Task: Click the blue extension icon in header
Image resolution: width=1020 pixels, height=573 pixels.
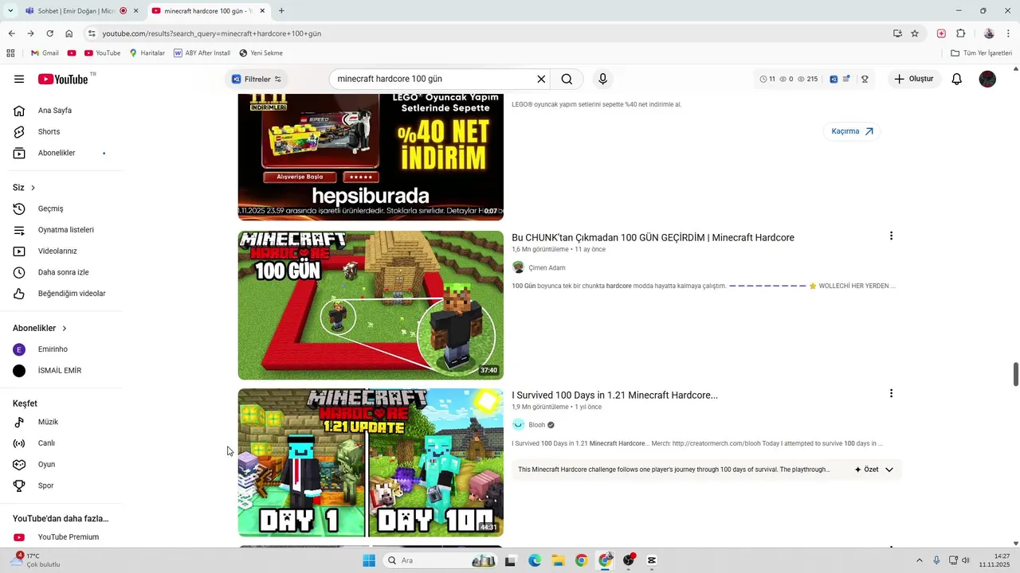Action: [834, 79]
